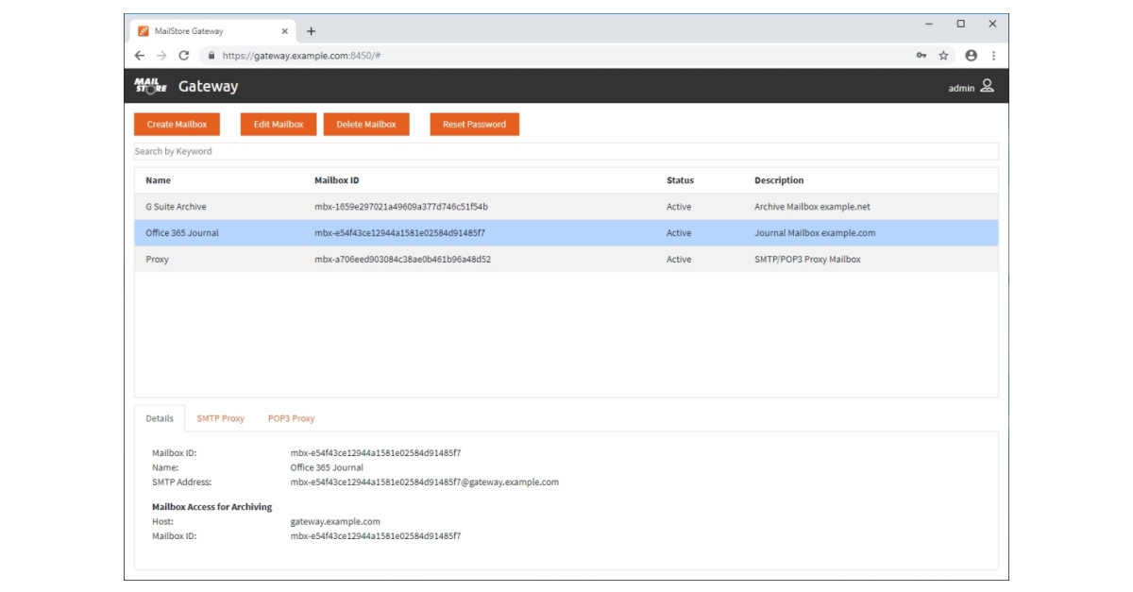
Task: Open a new tab with plus icon
Action: click(x=312, y=31)
